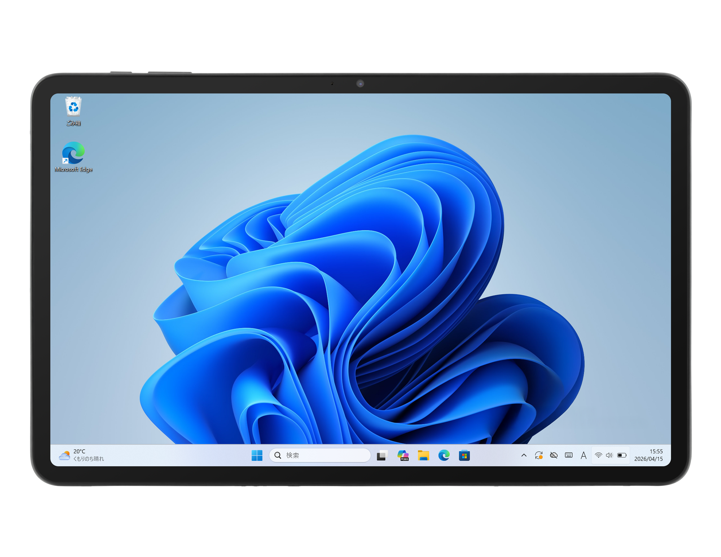Launch Microsoft Edge from the taskbar
The width and height of the screenshot is (721, 557).
(x=444, y=455)
